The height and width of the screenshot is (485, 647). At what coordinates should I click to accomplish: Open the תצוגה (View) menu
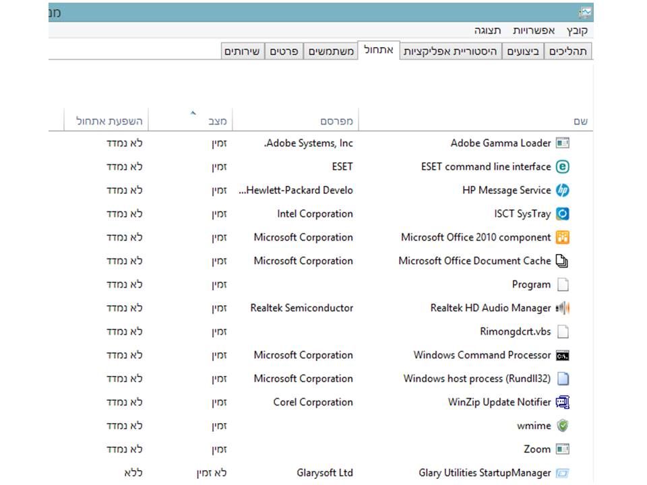pyautogui.click(x=487, y=30)
